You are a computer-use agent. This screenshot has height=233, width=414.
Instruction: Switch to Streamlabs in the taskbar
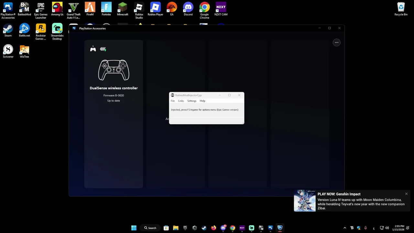(x=251, y=228)
